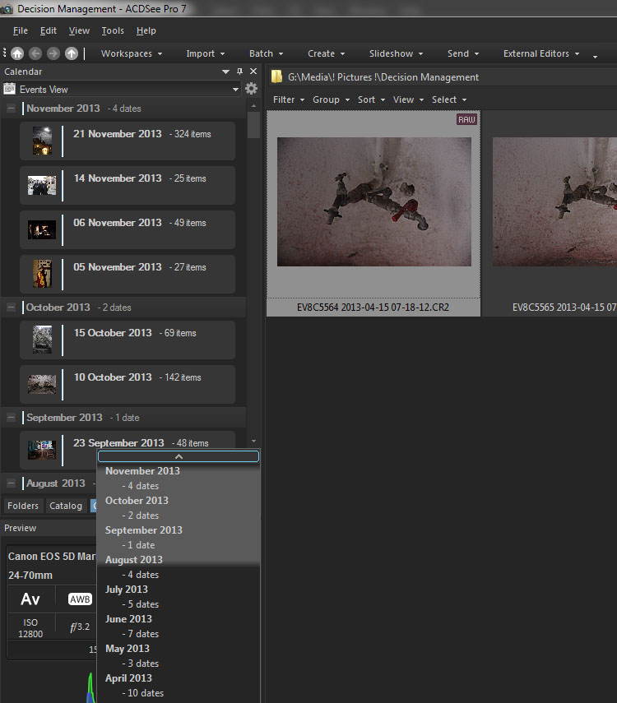Click the Home navigation icon
This screenshot has height=703, width=617.
click(x=17, y=53)
